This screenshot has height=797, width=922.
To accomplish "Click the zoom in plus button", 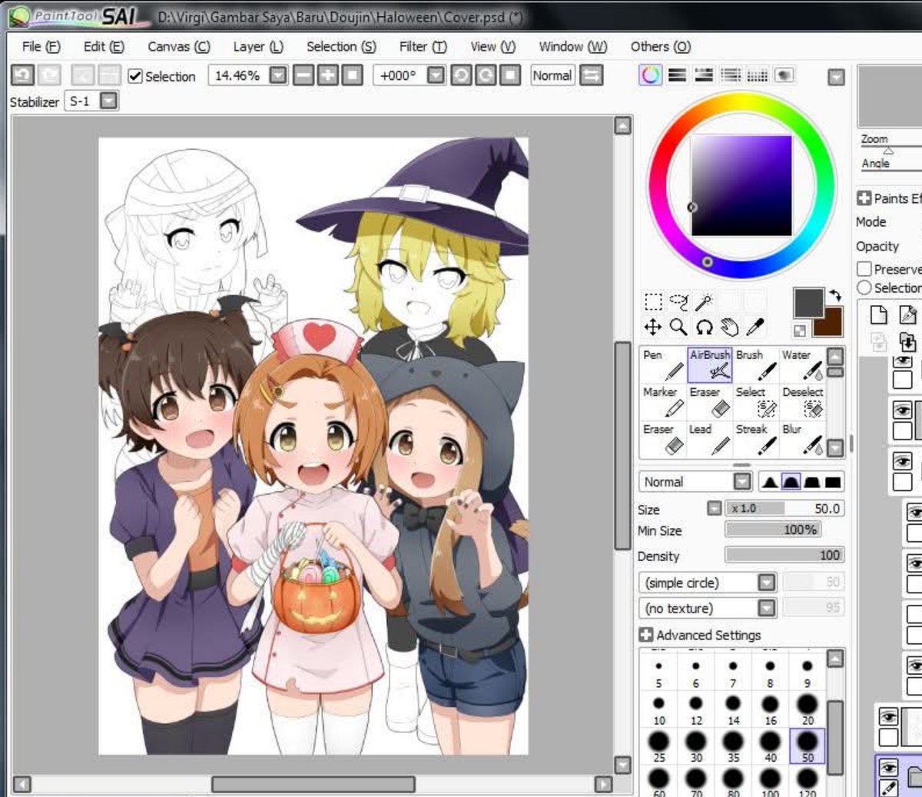I will [328, 75].
